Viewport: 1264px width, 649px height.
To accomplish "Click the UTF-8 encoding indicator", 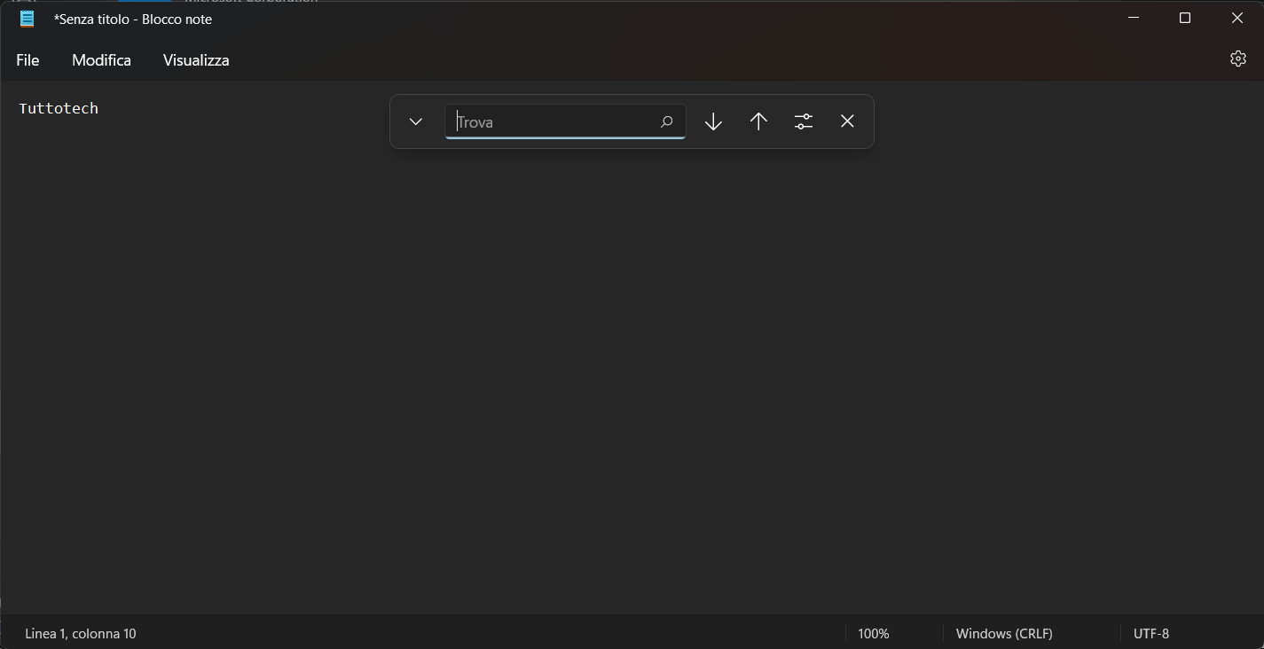I will 1150,633.
